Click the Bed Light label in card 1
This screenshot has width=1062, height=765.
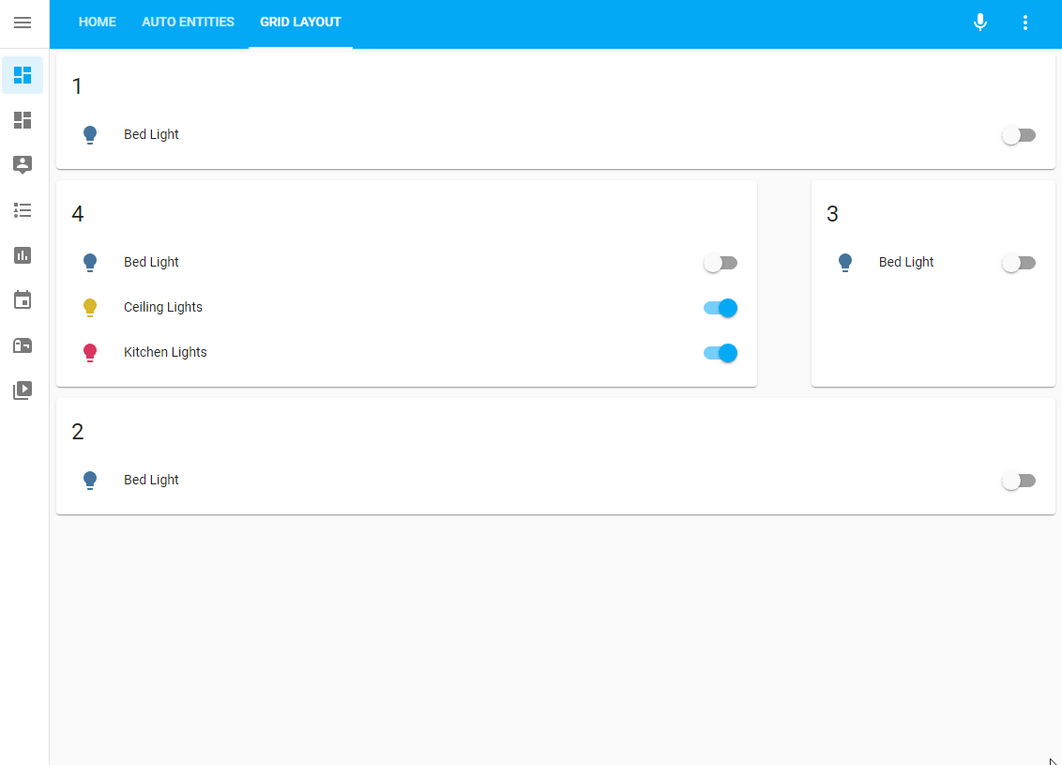pyautogui.click(x=151, y=134)
